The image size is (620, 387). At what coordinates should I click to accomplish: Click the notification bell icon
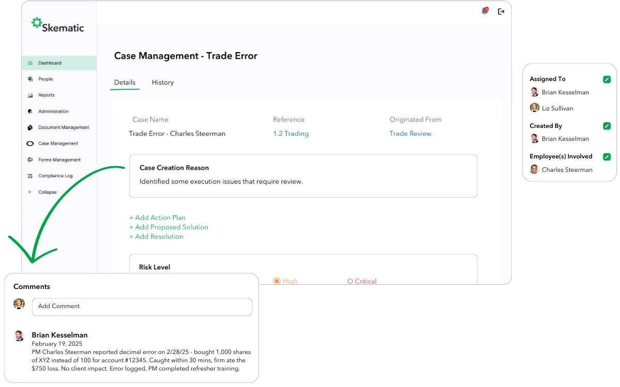point(485,11)
